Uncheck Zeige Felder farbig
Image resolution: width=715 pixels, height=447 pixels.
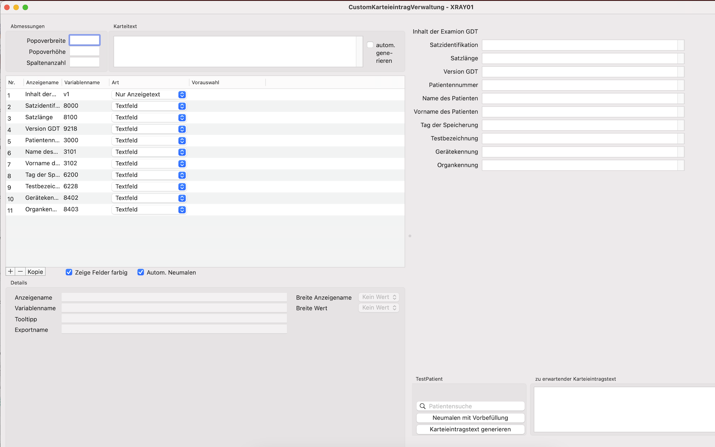[69, 272]
